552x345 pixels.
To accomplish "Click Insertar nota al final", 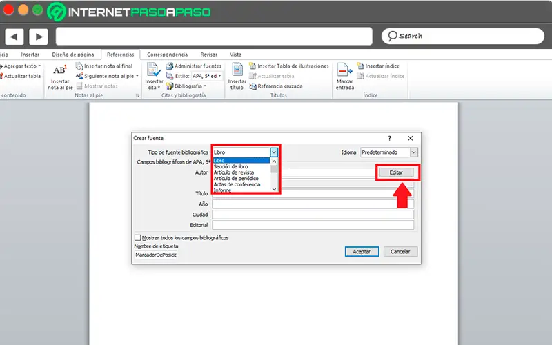I will coord(104,66).
